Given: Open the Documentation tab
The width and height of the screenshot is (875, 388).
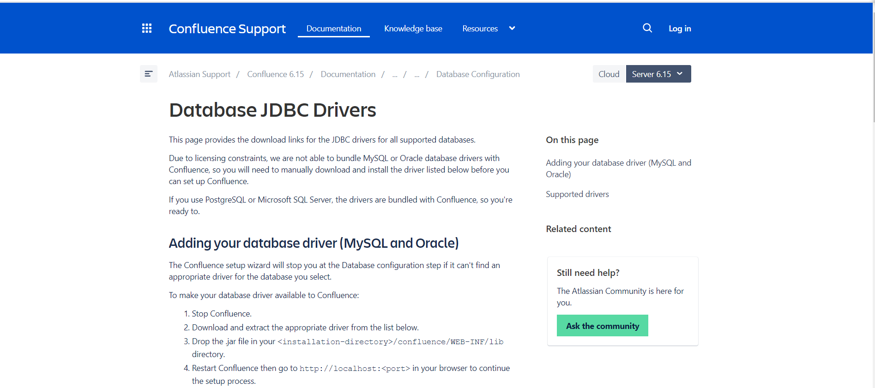Looking at the screenshot, I should click(334, 29).
